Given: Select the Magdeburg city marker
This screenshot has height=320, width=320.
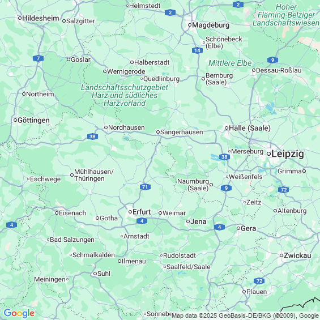Looking at the screenshot, I should click(x=190, y=25).
